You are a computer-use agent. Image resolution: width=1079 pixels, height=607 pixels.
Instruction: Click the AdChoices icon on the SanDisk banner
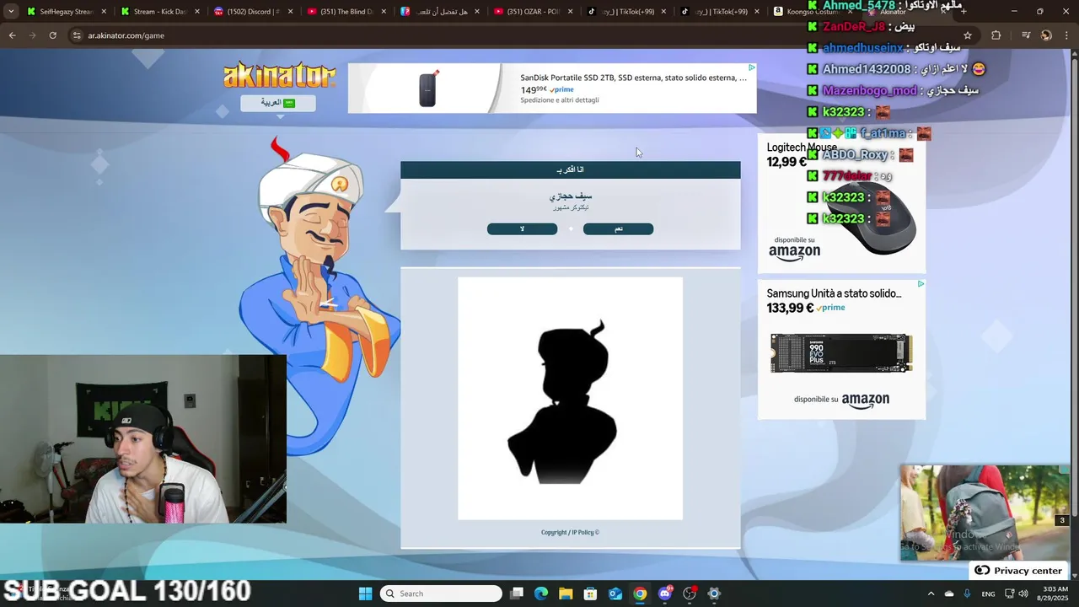tap(751, 67)
